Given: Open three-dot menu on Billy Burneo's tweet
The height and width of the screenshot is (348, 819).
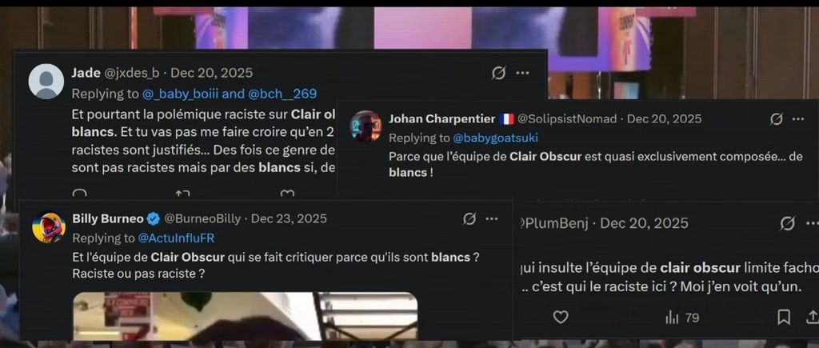Looking at the screenshot, I should point(492,218).
